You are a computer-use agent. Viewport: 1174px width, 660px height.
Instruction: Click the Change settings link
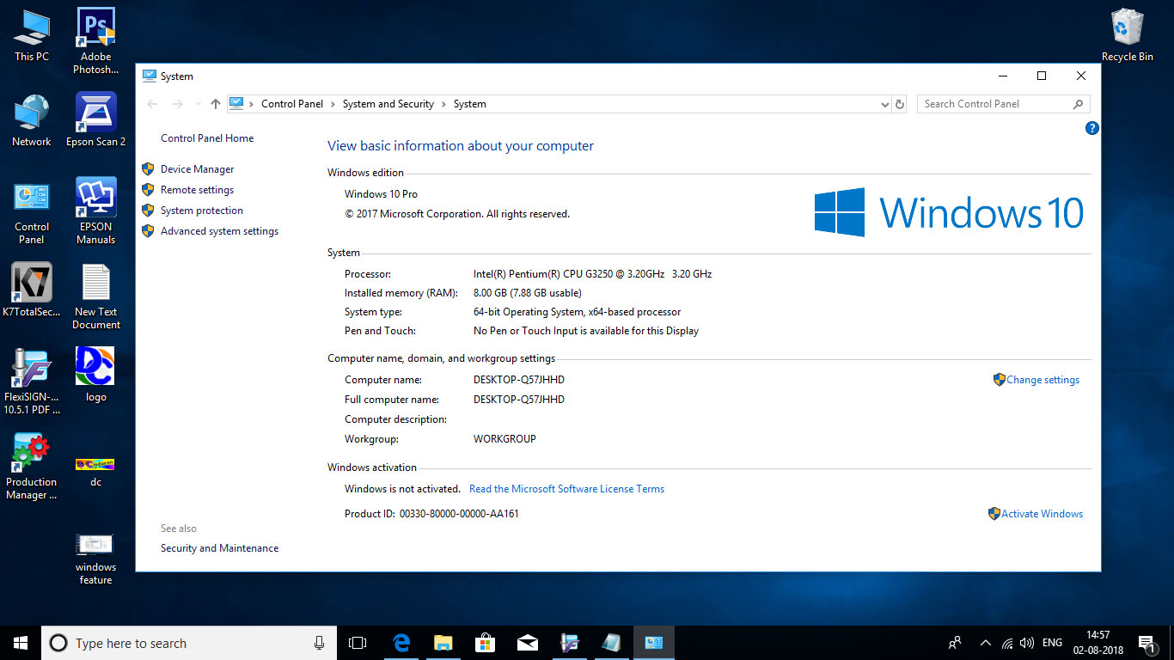[1043, 380]
